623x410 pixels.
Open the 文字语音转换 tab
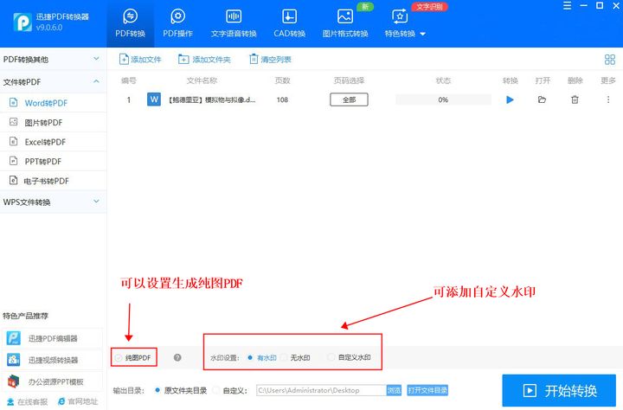pyautogui.click(x=234, y=23)
